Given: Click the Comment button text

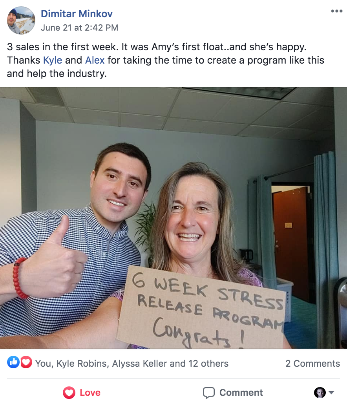Looking at the screenshot, I should click(x=241, y=393).
